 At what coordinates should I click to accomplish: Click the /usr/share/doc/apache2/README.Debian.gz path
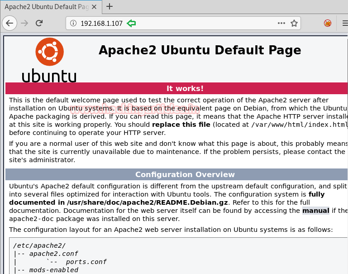coord(148,202)
